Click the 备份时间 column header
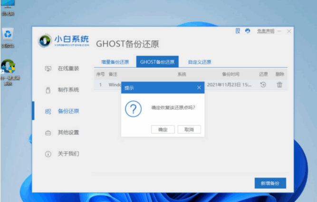Screen dimensions: 317x202 [x=231, y=74]
